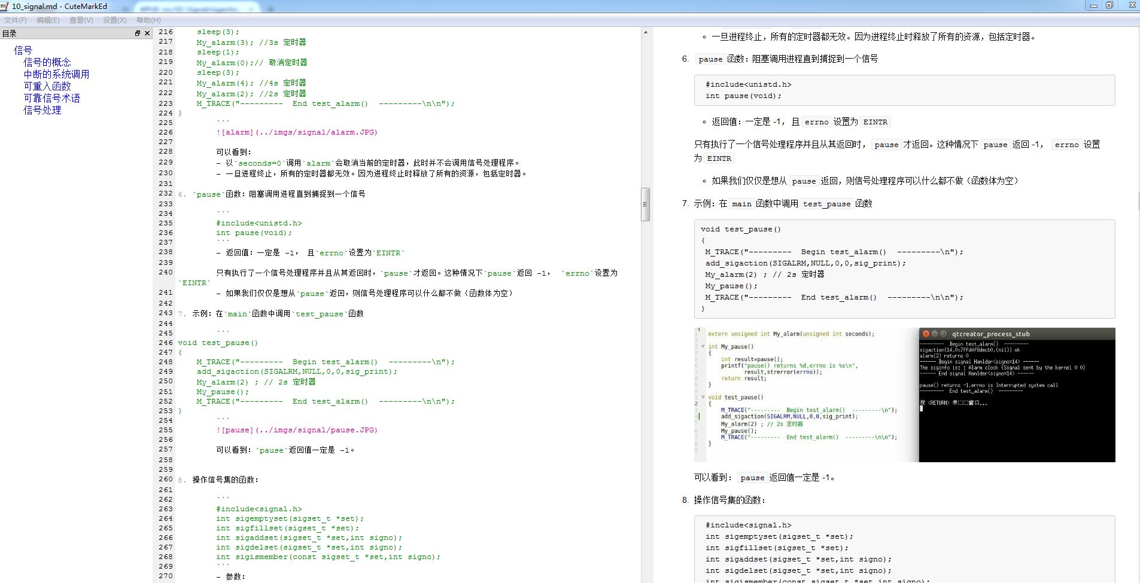Click line 268 sigismember declaration in editor
The image size is (1140, 583).
click(x=329, y=557)
